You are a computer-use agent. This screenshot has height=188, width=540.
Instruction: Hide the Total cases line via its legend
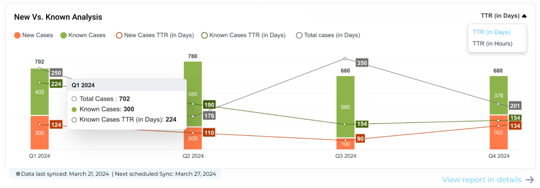point(332,35)
